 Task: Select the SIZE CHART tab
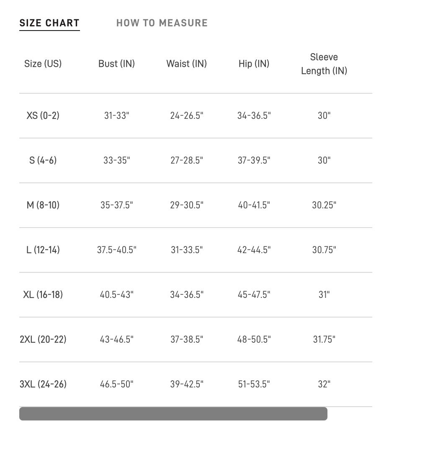click(x=49, y=23)
